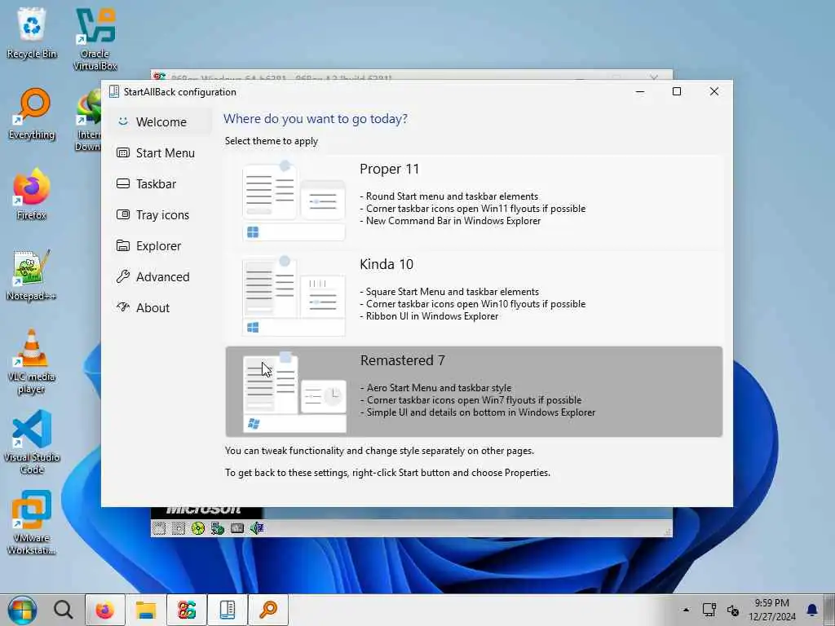Select the VMware Workstation desktop shortcut
835x626 pixels.
tap(32, 522)
